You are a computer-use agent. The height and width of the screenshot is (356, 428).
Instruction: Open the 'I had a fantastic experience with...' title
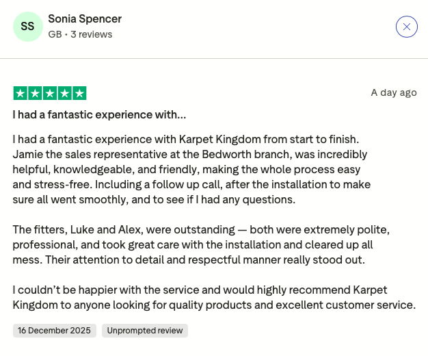[99, 114]
